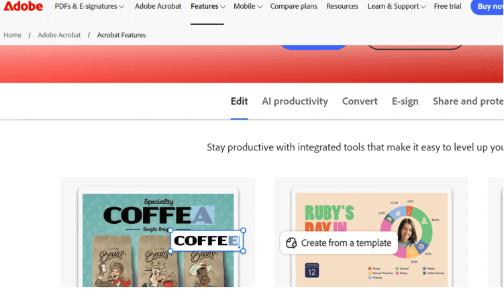This screenshot has height=303, width=504.
Task: Select the Edit tab
Action: tap(239, 101)
